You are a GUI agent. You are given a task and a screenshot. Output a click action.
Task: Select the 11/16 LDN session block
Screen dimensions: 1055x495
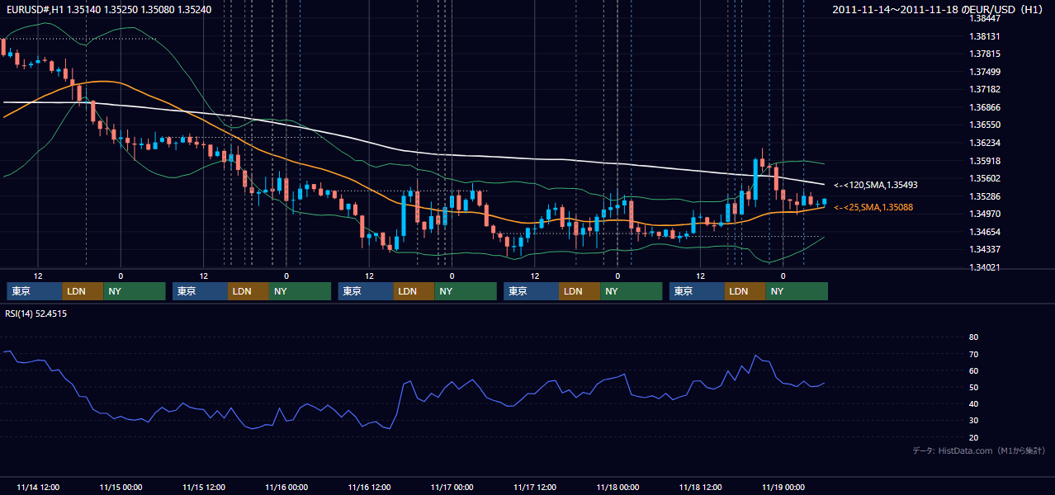414,291
